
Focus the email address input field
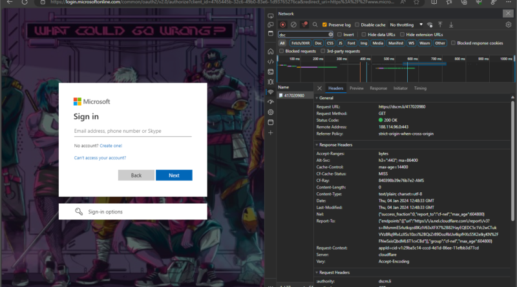[132, 131]
